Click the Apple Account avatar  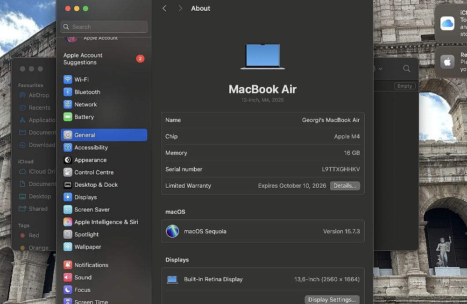71,39
